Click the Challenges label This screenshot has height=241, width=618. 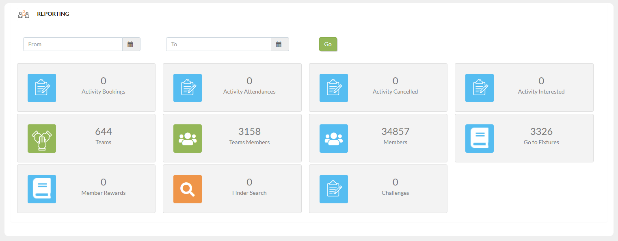click(395, 193)
